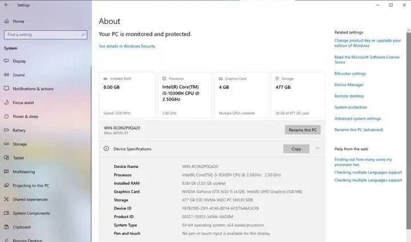This screenshot has width=411, height=242.
Task: Open Change product key or upgrade link
Action: click(x=368, y=43)
